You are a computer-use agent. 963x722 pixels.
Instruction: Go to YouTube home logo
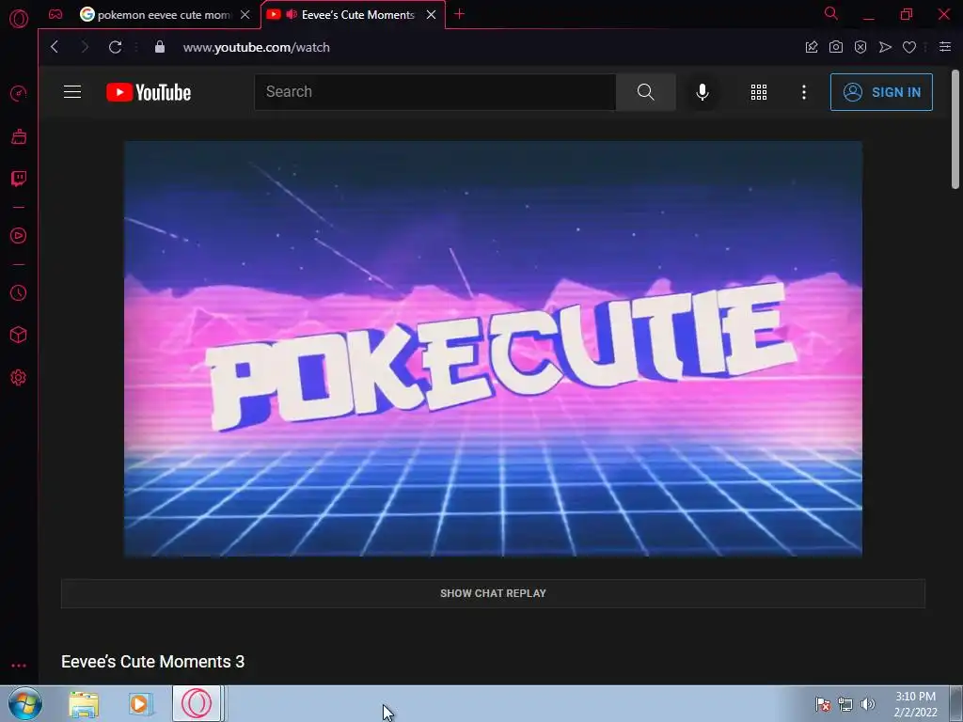click(149, 92)
